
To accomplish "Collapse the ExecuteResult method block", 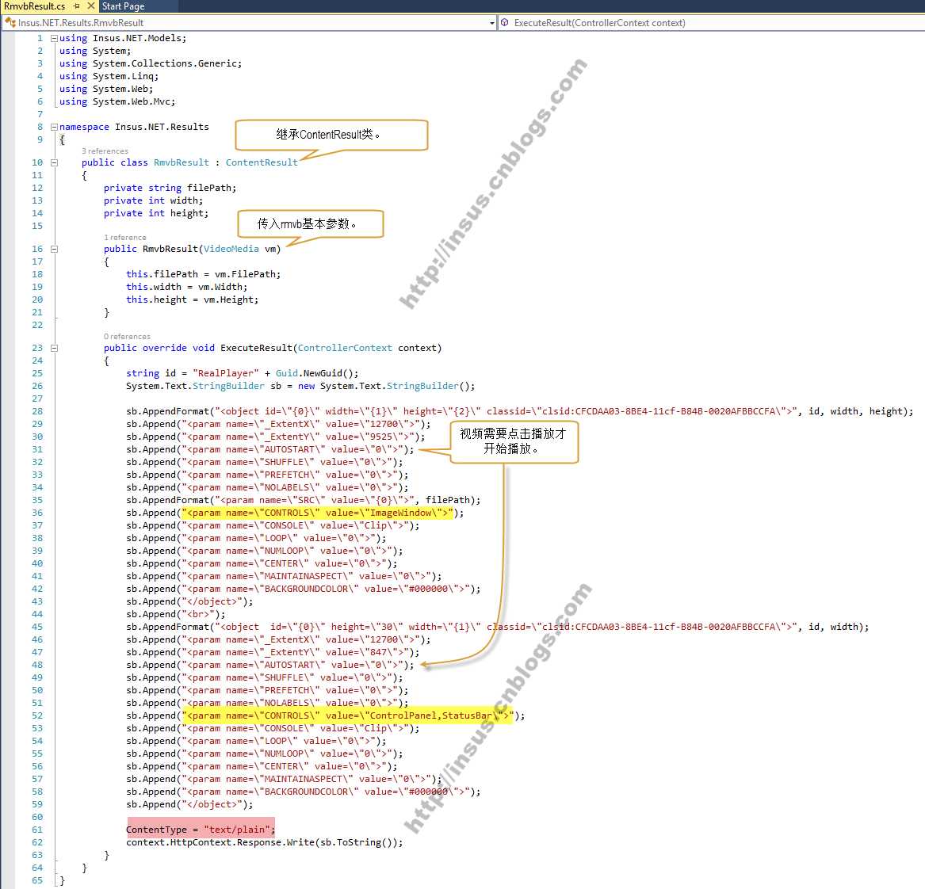I will pyautogui.click(x=54, y=349).
